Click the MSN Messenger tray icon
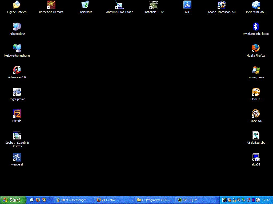Screen dimensions: 273x204 click(234, 200)
